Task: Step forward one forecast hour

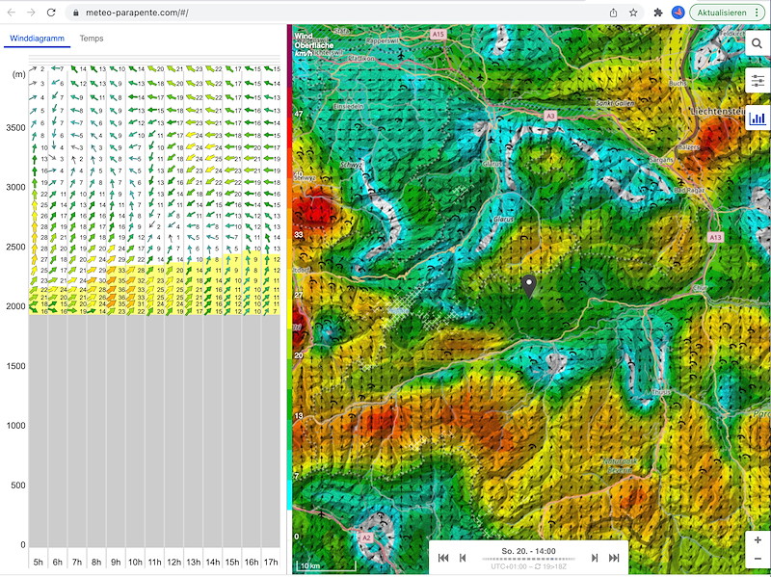Action: [x=595, y=558]
